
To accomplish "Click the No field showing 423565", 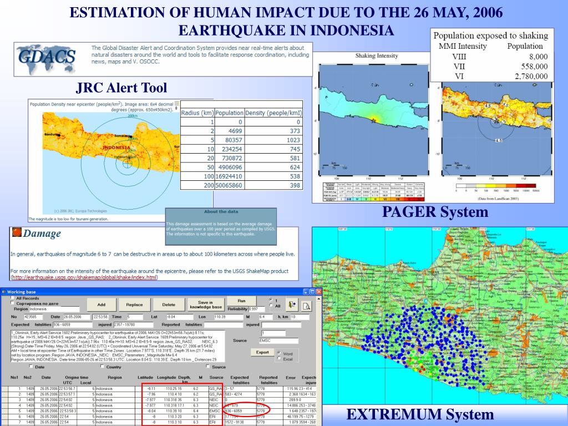I will click(33, 317).
